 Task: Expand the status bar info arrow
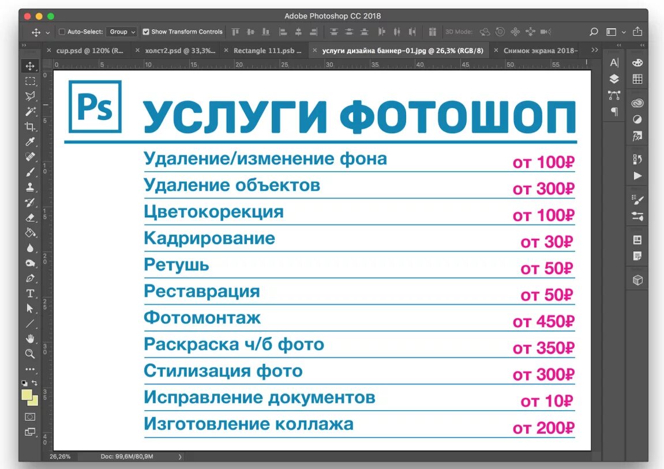click(180, 457)
